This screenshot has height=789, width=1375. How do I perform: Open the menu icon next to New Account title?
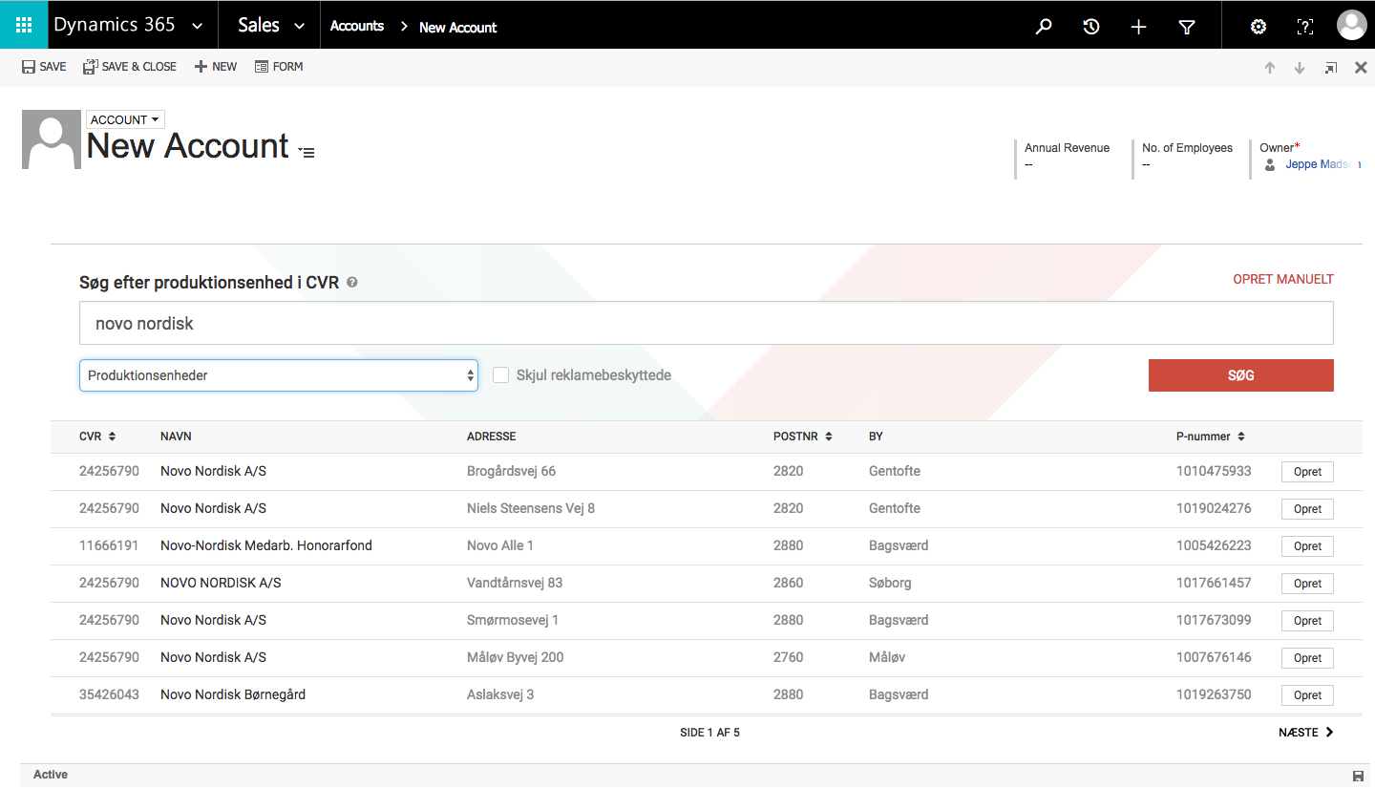(x=307, y=152)
